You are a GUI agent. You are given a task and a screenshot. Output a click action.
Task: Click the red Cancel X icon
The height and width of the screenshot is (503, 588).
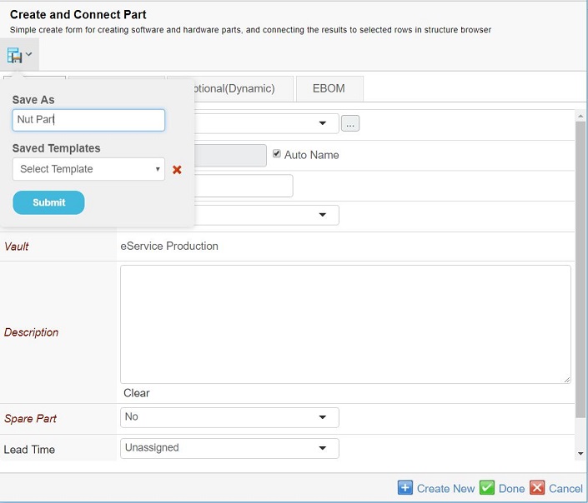(537, 488)
